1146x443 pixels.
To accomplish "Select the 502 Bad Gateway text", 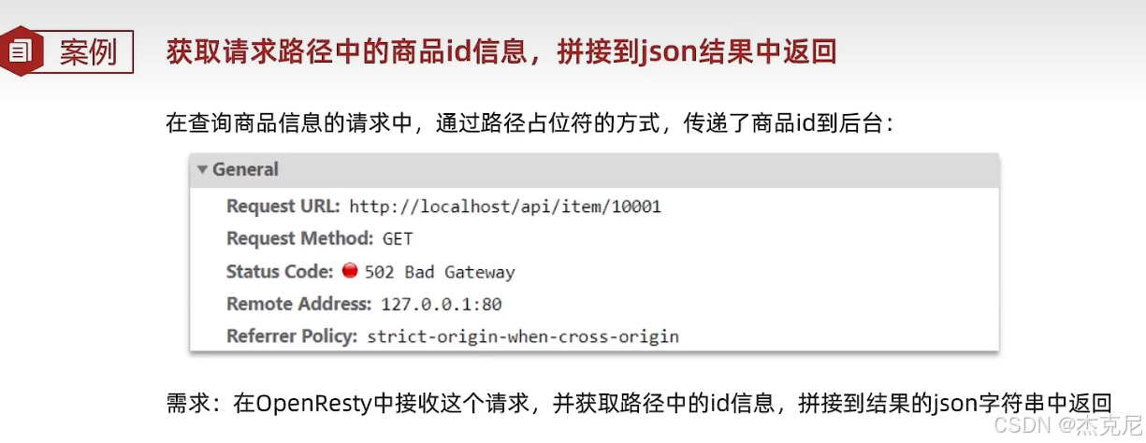I will tap(440, 273).
